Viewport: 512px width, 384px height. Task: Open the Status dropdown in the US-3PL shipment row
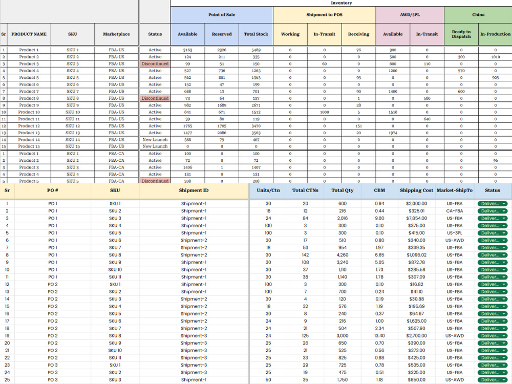tap(493, 233)
